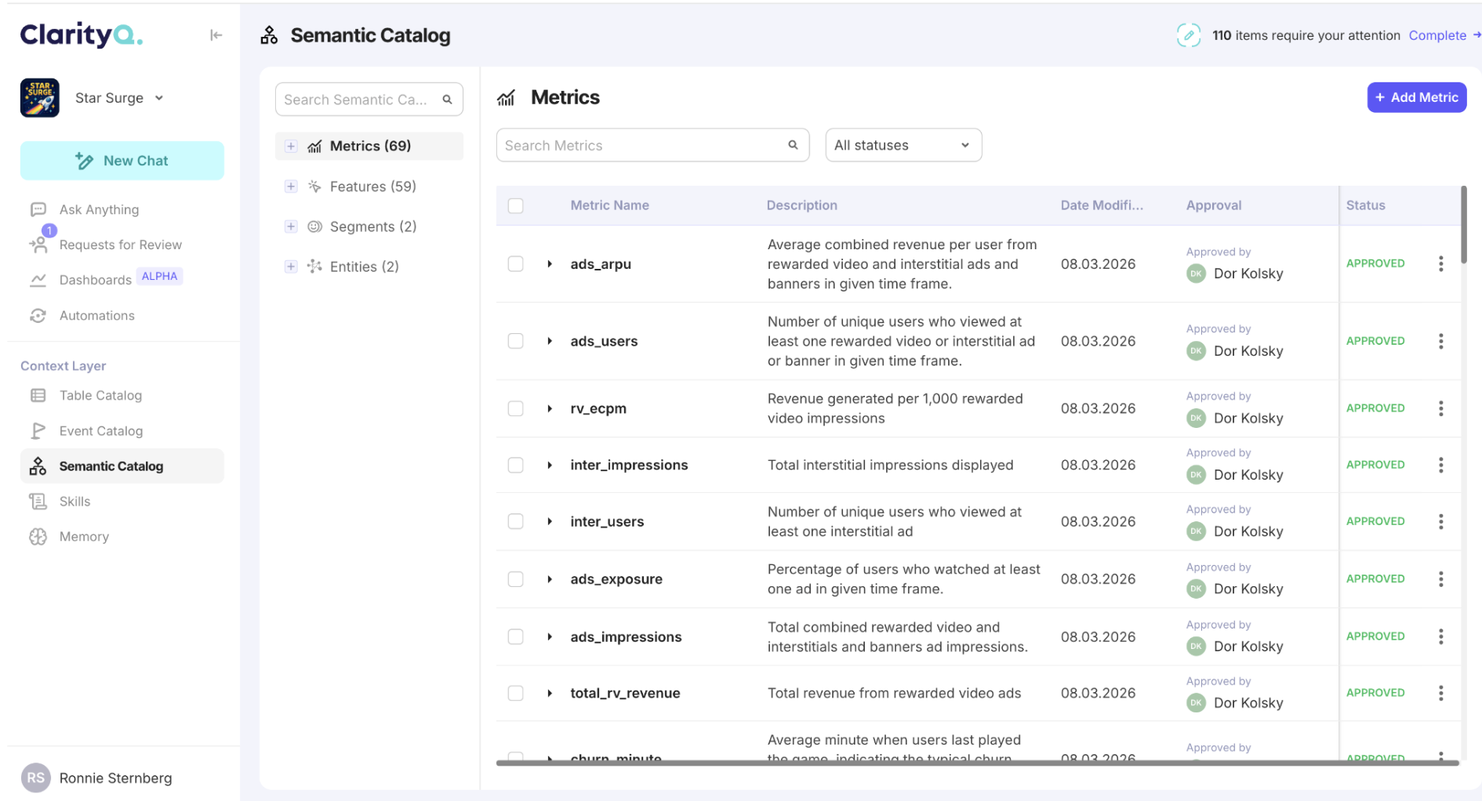Open three-dot menu for ads_arpu row
This screenshot has width=1482, height=801.
pos(1440,264)
